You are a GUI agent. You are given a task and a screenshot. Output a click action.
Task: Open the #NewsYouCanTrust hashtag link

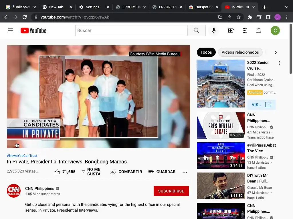tap(22, 155)
